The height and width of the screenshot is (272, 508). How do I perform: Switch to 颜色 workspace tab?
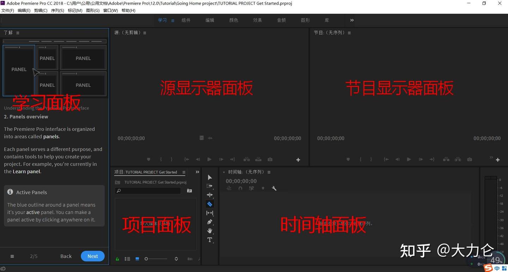point(234,20)
